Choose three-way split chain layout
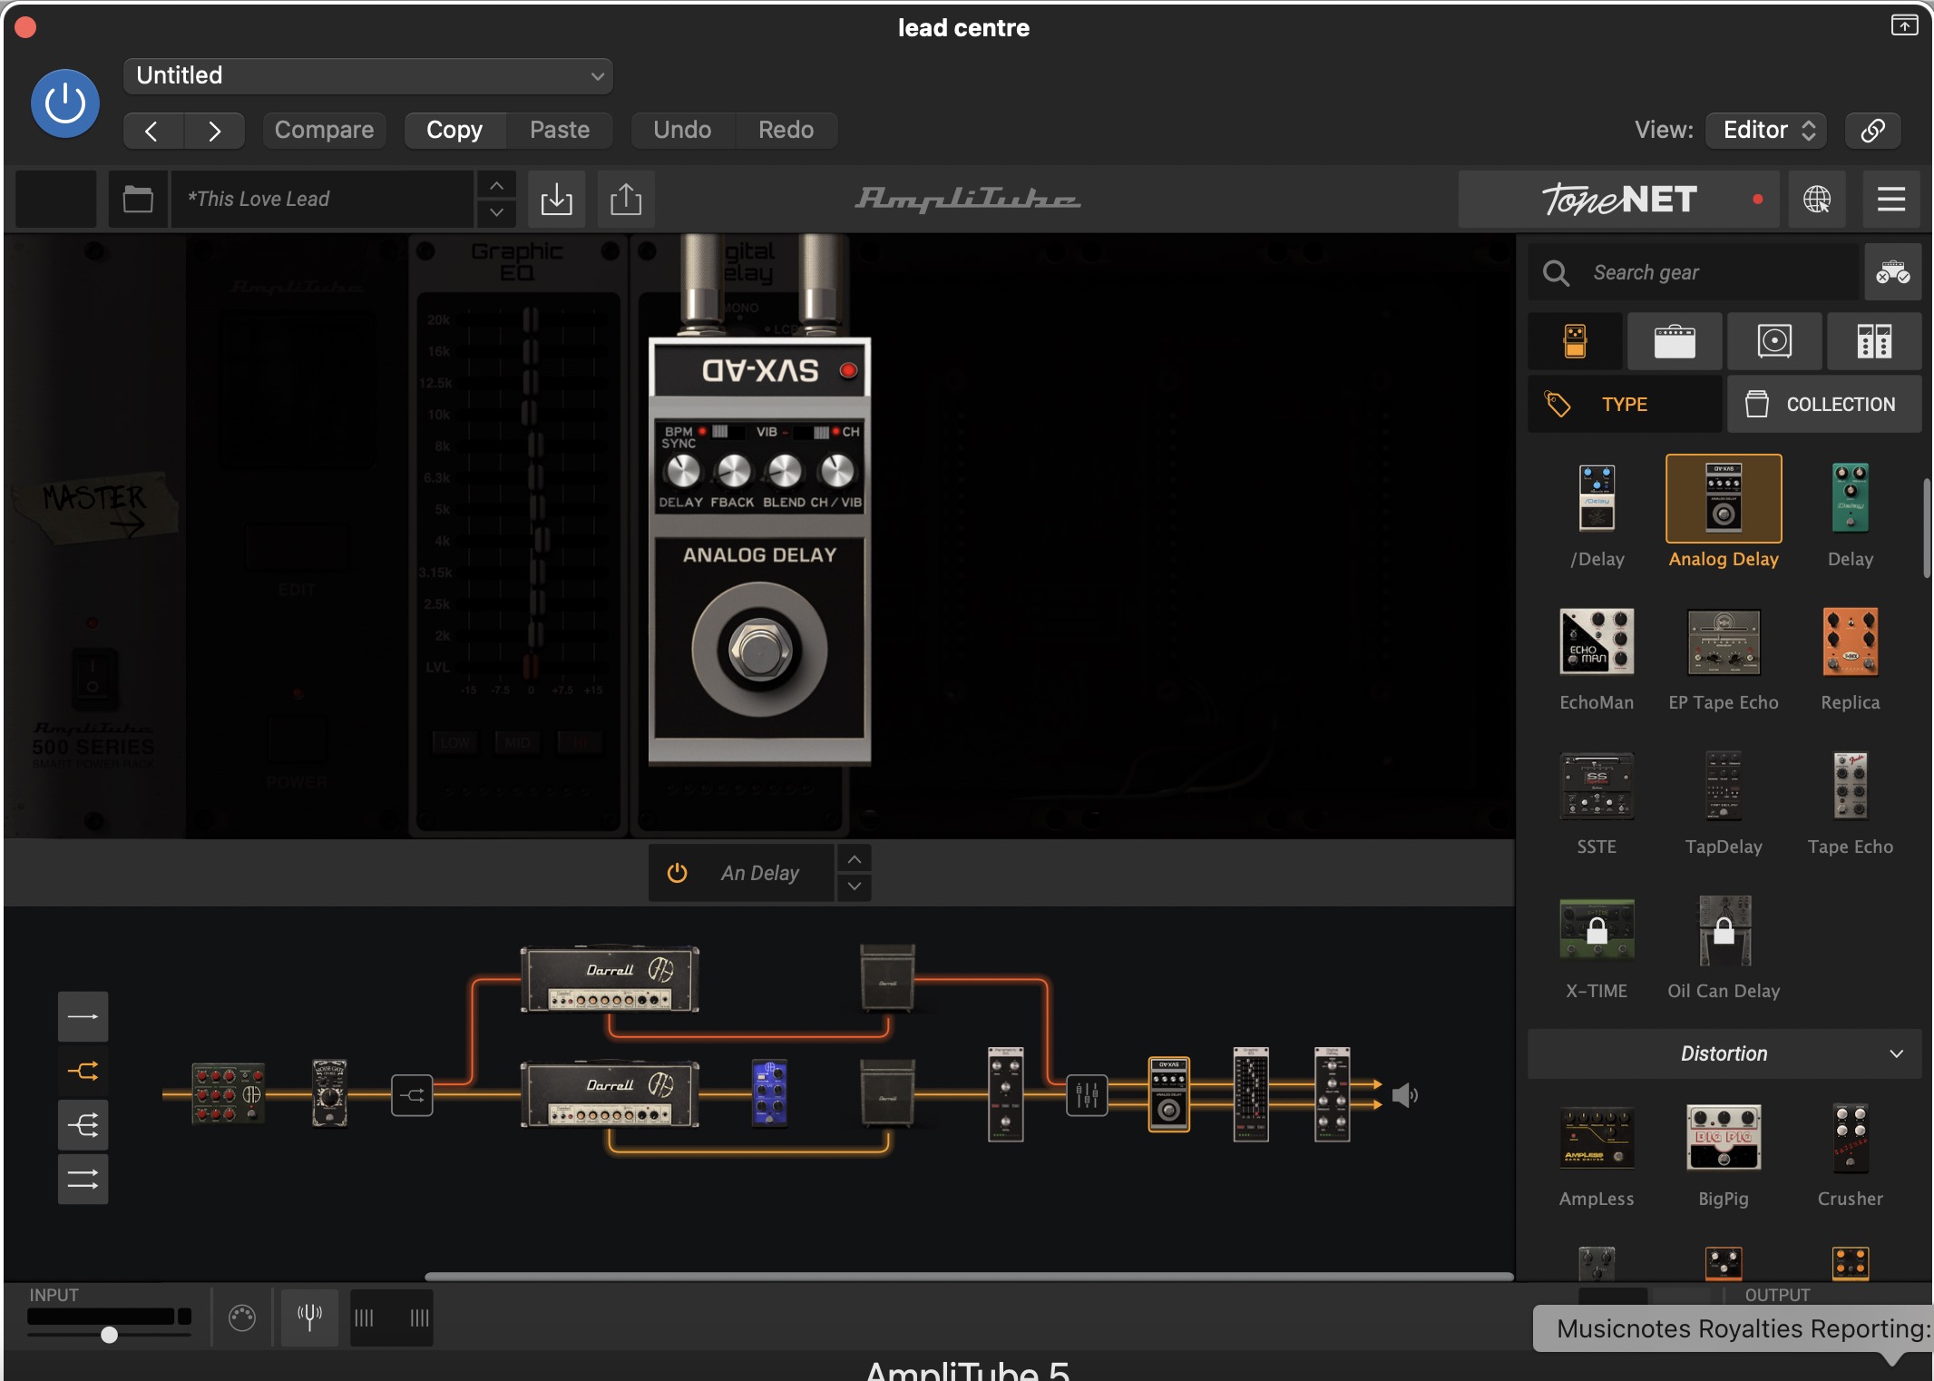Image resolution: width=1934 pixels, height=1381 pixels. (83, 1126)
